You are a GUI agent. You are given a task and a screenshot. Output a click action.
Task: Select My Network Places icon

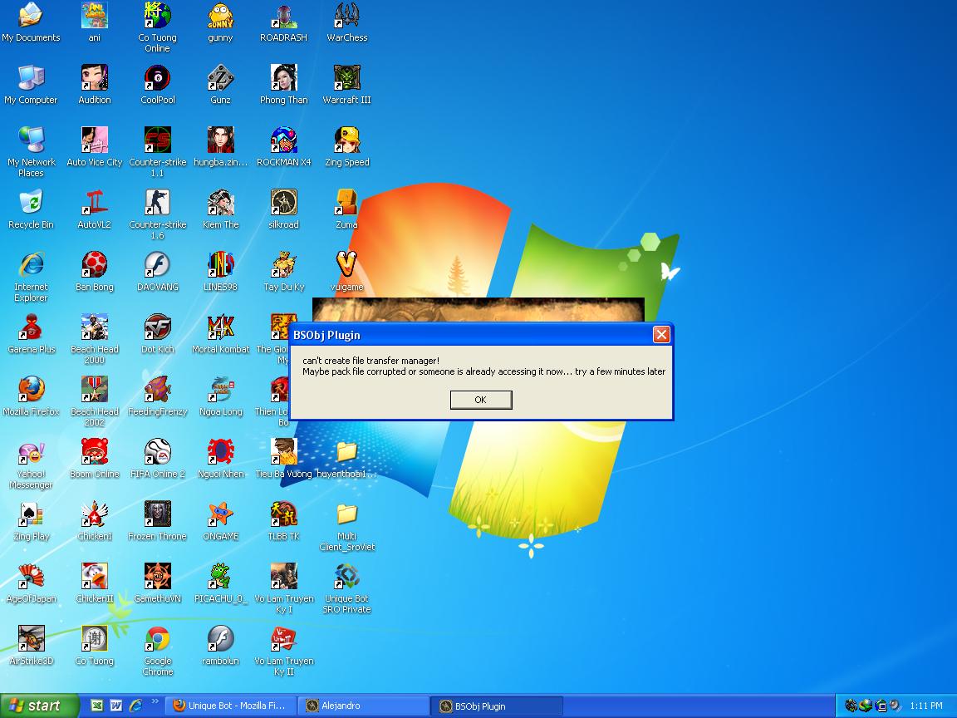pos(31,152)
